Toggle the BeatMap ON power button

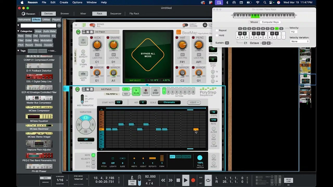pos(78,32)
